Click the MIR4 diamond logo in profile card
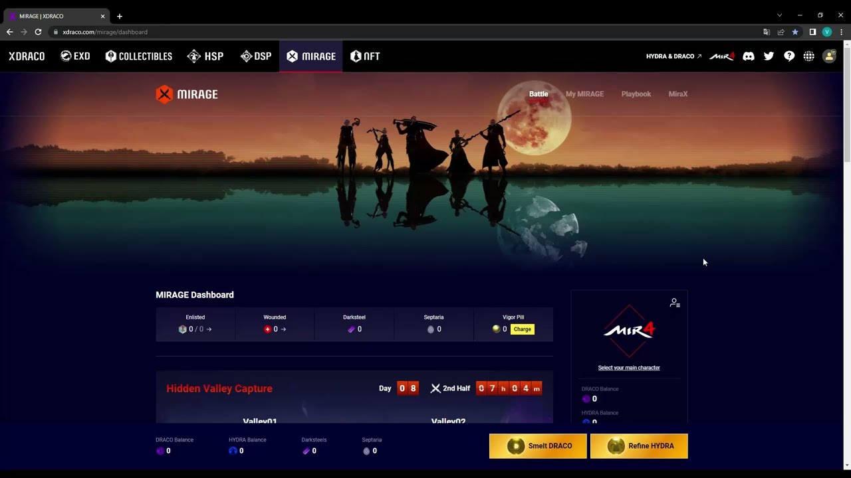Viewport: 851px width, 478px height. click(x=629, y=331)
